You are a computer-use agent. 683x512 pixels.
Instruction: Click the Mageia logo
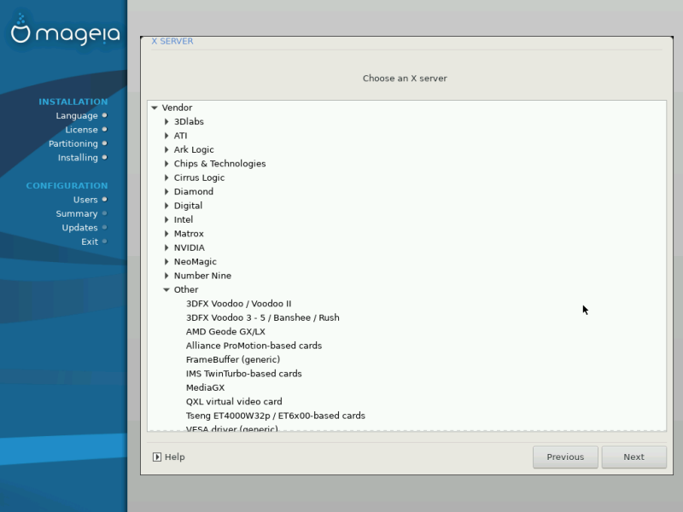(65, 31)
